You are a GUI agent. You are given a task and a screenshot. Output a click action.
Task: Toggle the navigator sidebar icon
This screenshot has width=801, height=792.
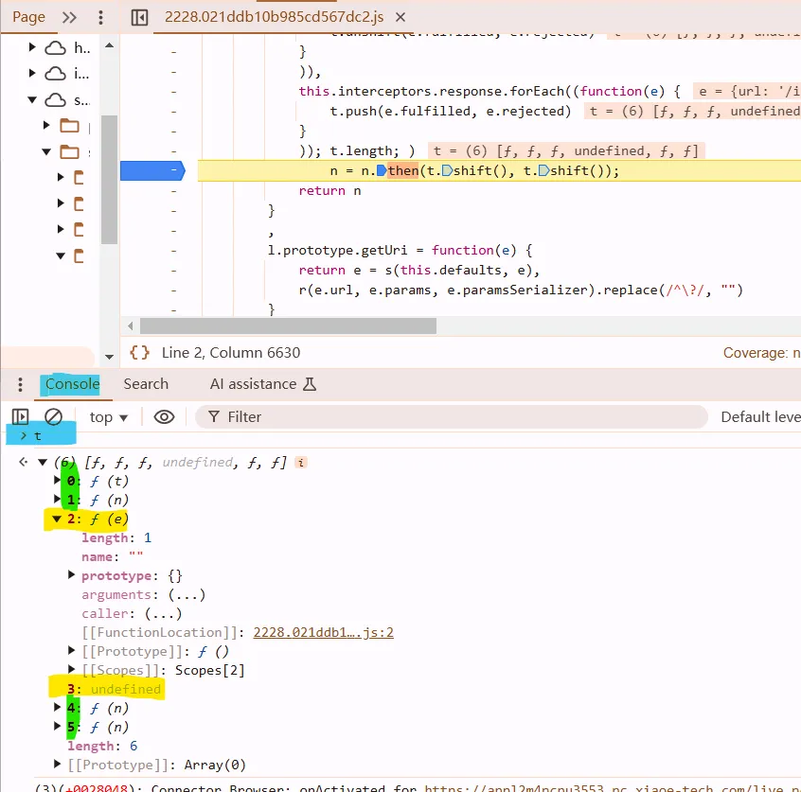[x=139, y=17]
